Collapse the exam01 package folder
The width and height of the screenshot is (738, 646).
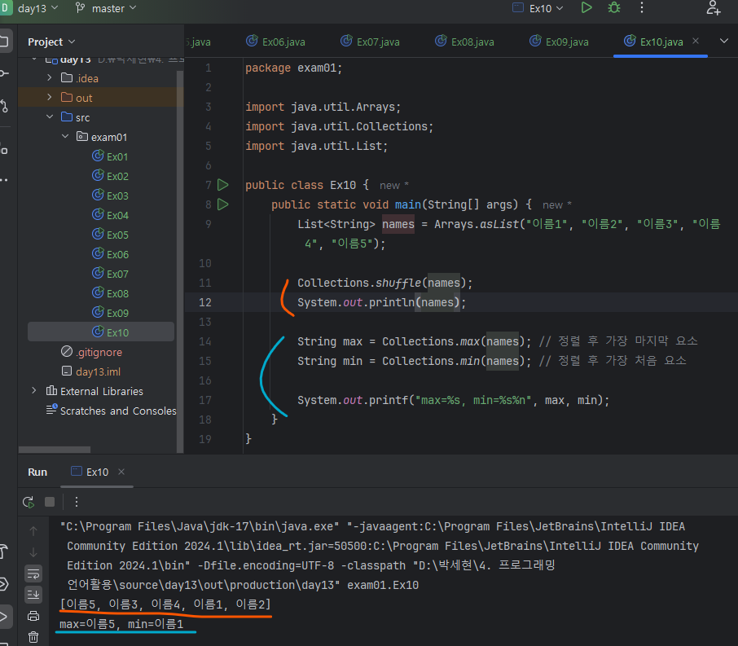click(x=66, y=137)
